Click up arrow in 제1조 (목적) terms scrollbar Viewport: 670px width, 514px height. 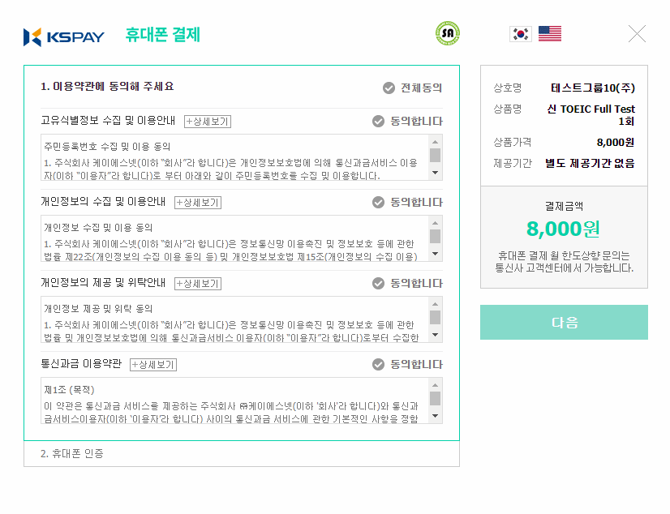point(435,385)
